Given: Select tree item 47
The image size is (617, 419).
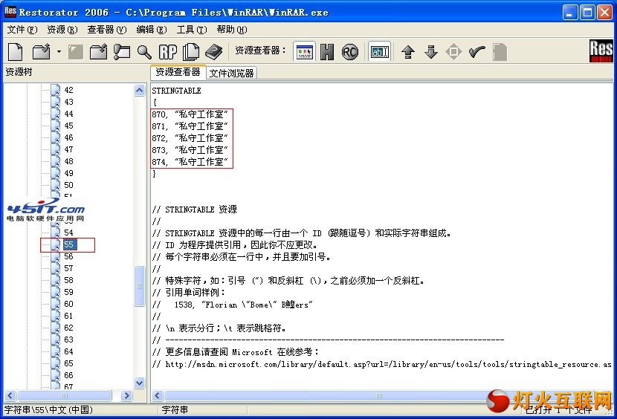Looking at the screenshot, I should tap(69, 149).
